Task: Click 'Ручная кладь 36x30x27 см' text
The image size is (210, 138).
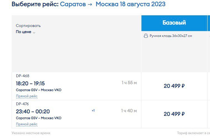Action: coord(171,36)
